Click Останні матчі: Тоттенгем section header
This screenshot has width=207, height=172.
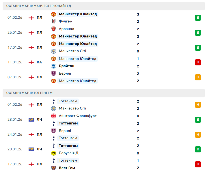[x=29, y=93]
